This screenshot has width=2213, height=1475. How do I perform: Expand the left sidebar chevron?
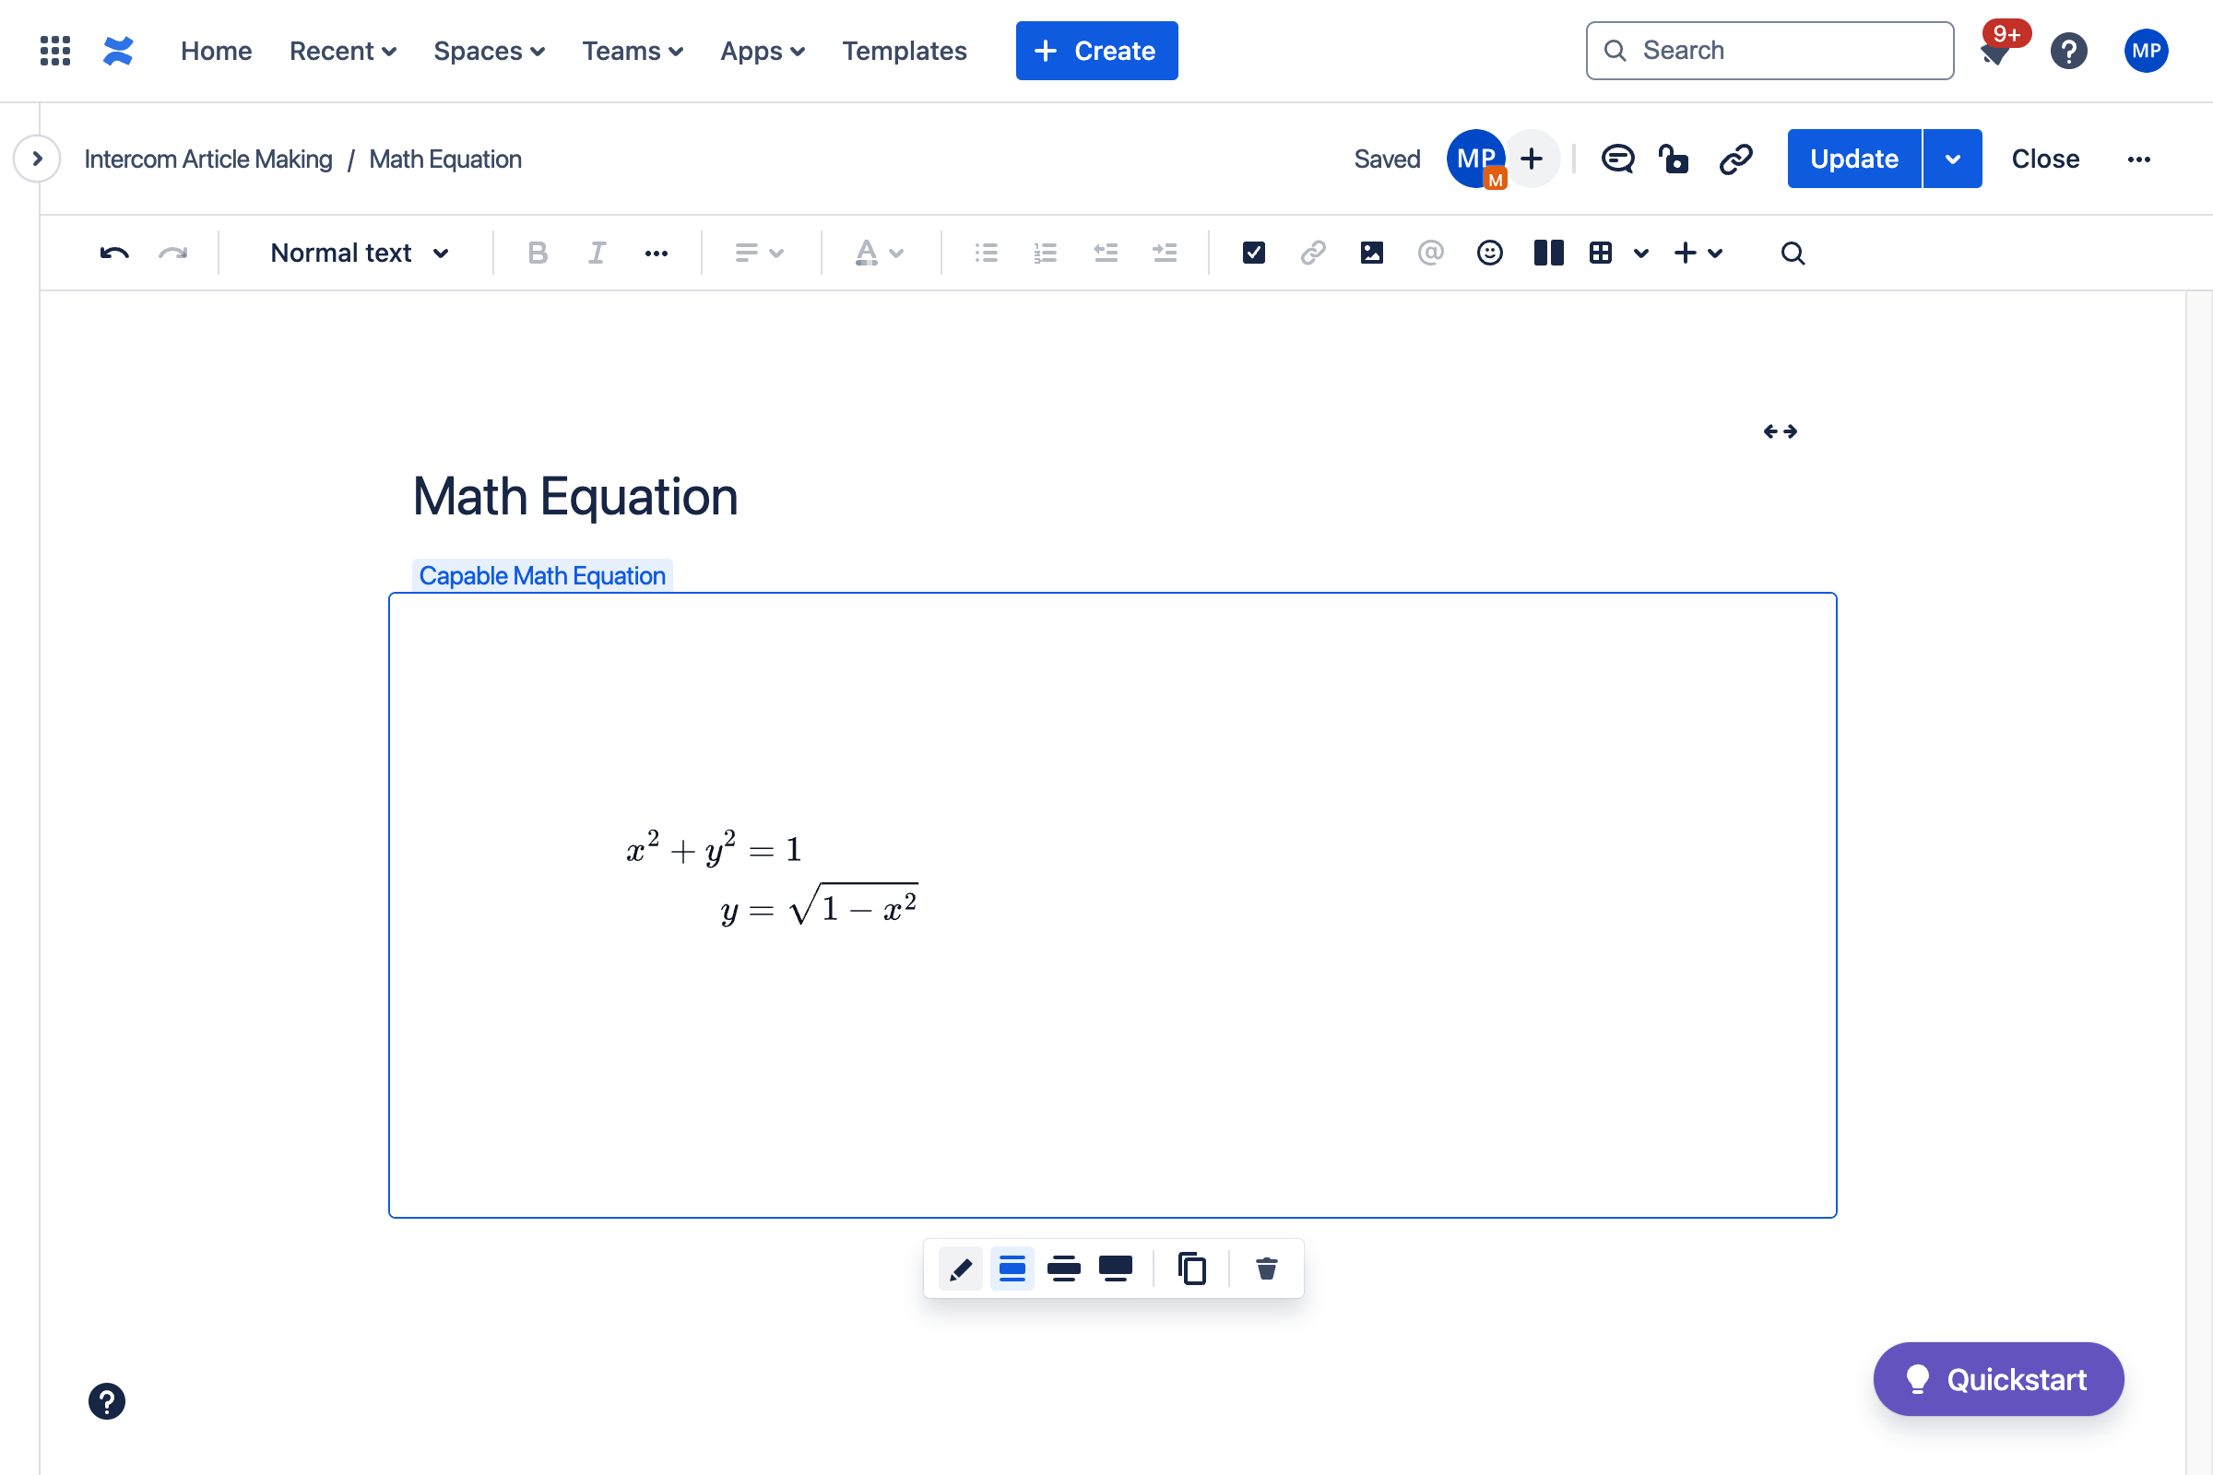pyautogui.click(x=38, y=159)
